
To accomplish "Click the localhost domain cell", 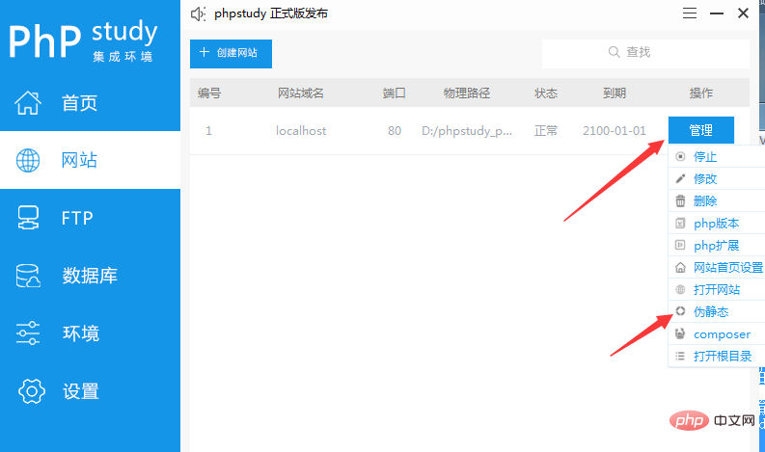I will (x=301, y=131).
